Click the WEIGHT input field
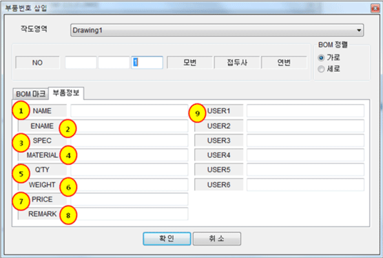This screenshot has height=258, width=383. (130, 185)
